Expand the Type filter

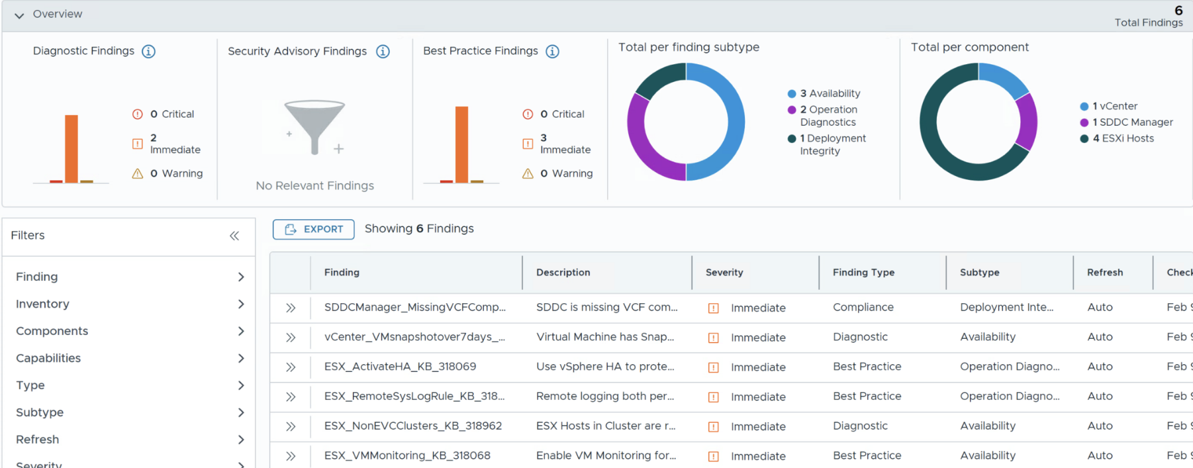coord(241,385)
